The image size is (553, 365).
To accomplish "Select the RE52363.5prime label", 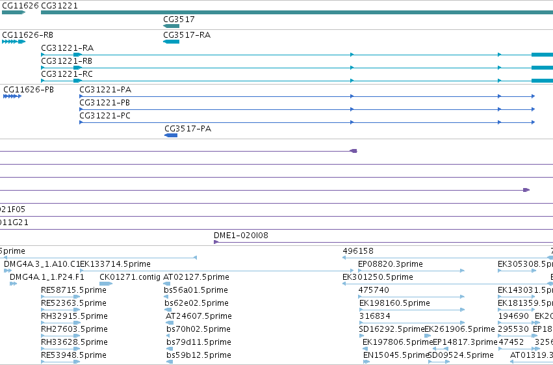I will pyautogui.click(x=73, y=303).
